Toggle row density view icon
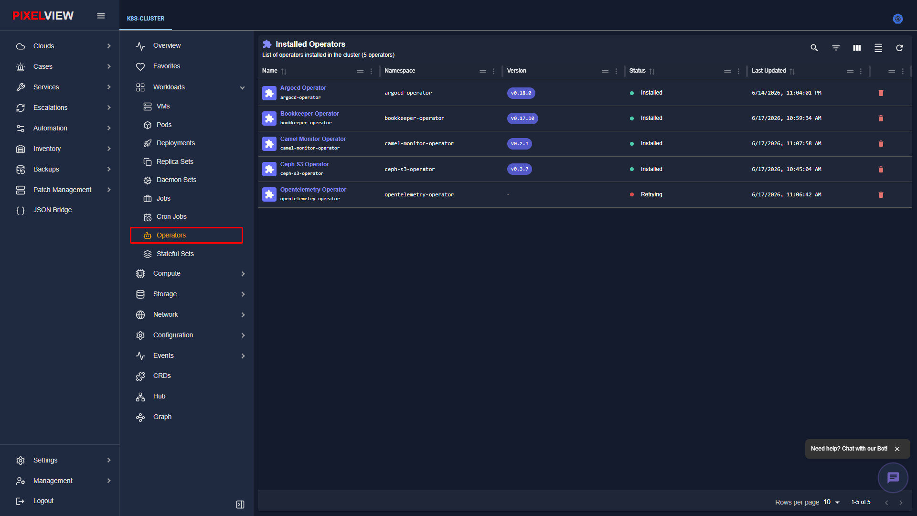This screenshot has height=516, width=917. (x=878, y=48)
